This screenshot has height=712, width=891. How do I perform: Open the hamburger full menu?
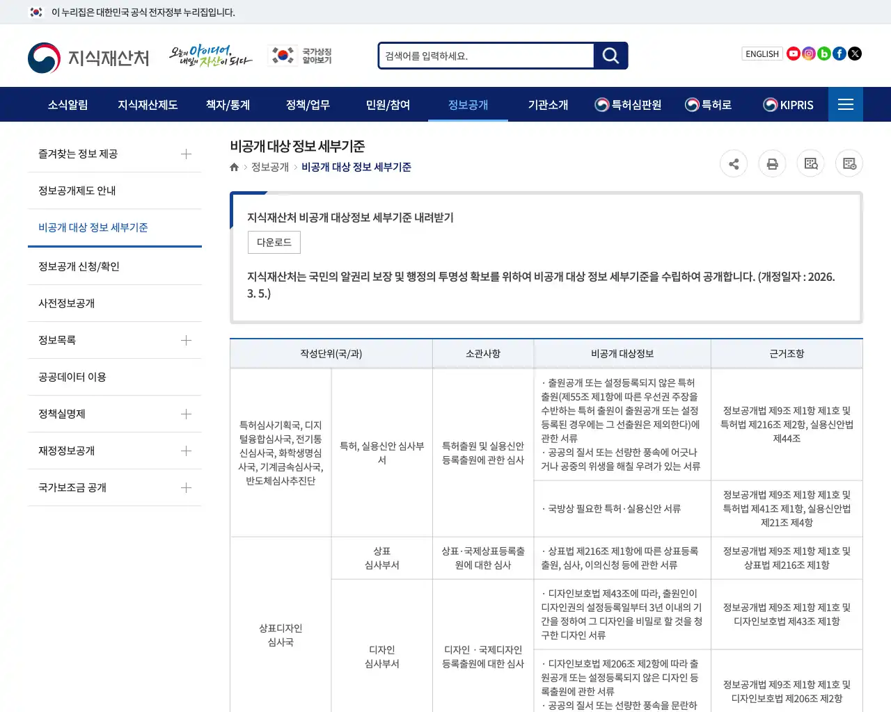[845, 104]
